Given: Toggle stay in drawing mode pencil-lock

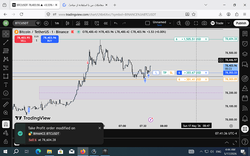Looking at the screenshot, I should [x=6, y=133].
